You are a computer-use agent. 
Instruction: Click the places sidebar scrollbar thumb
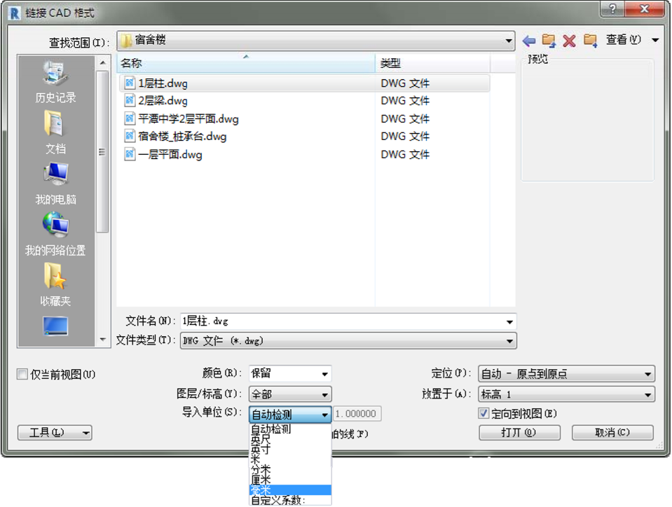click(x=102, y=151)
